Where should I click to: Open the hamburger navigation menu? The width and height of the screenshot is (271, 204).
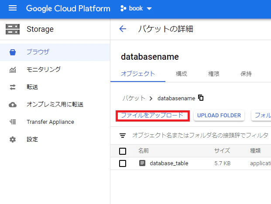click(x=13, y=8)
